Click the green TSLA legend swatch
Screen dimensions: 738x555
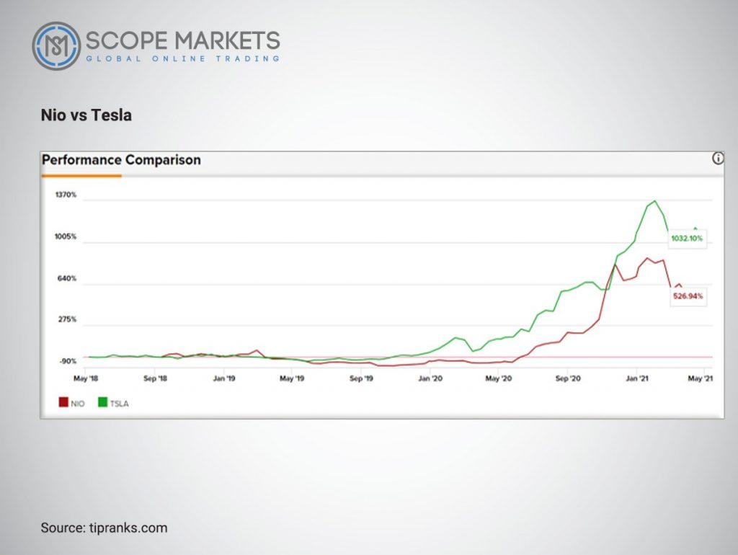pos(102,402)
